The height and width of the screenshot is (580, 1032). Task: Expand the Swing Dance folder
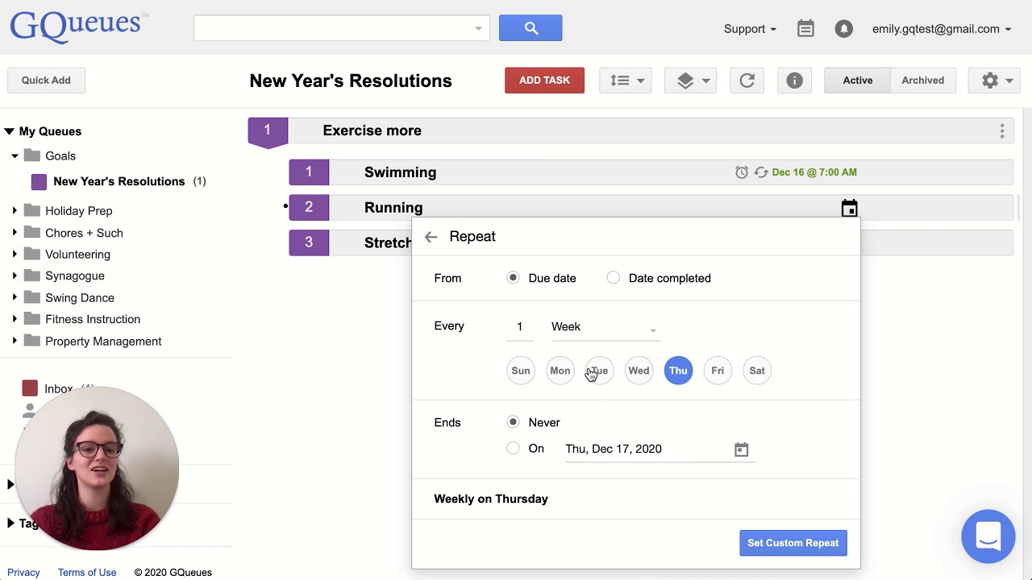pyautogui.click(x=15, y=298)
